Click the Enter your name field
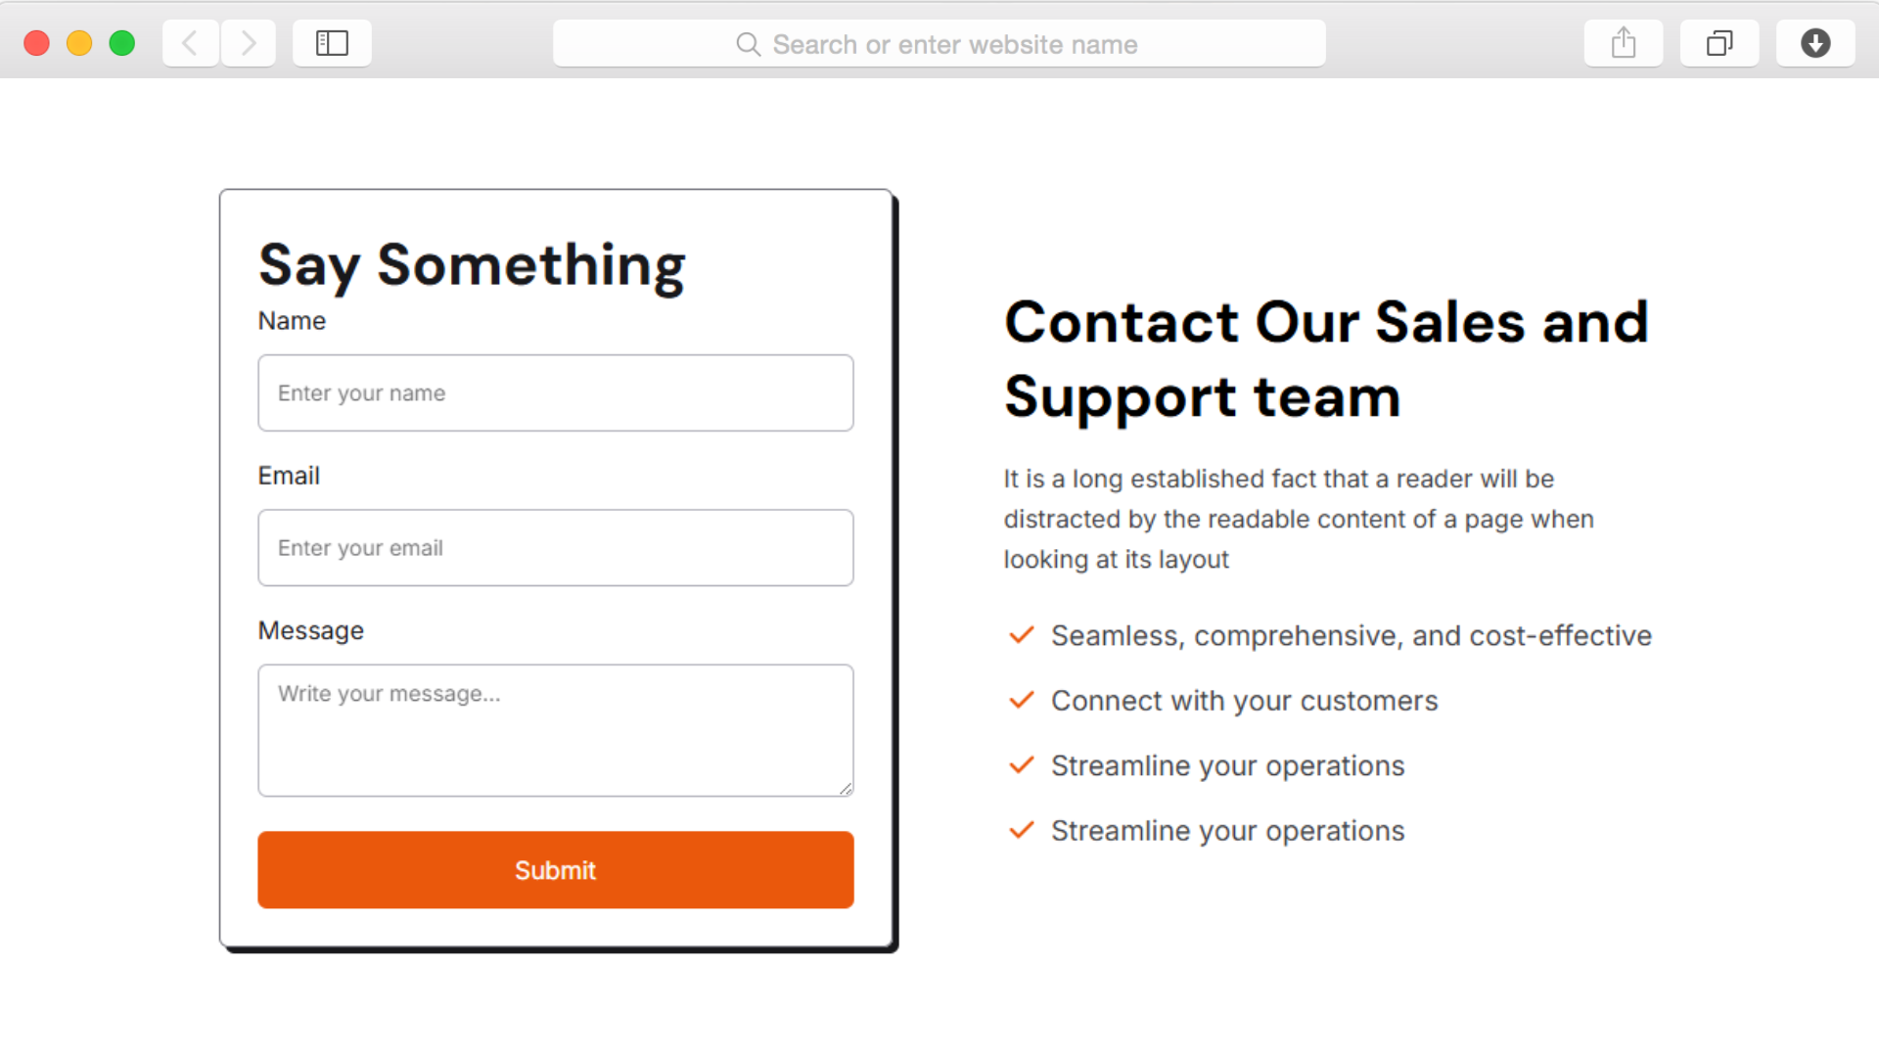The height and width of the screenshot is (1057, 1879). 556,393
